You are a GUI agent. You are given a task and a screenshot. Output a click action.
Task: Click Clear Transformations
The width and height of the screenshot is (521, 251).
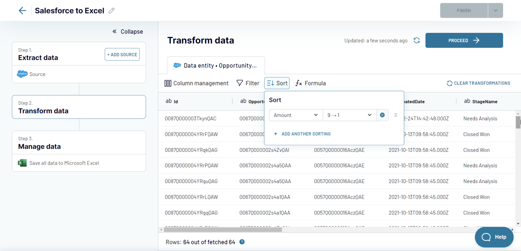pos(478,83)
